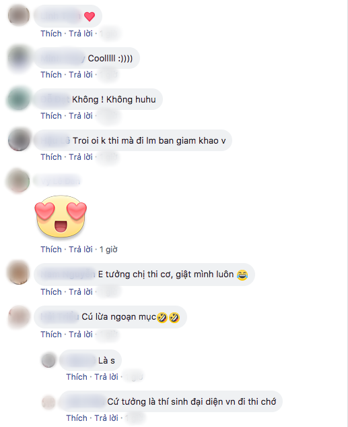The width and height of the screenshot is (348, 427).
Task: Click the '1 giờ' timestamp under the sticker
Action: (x=108, y=249)
